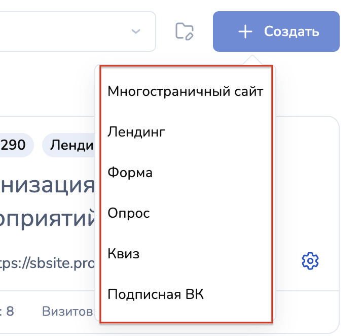Open settings via the gear icon
This screenshot has height=336, width=363.
coord(310,261)
